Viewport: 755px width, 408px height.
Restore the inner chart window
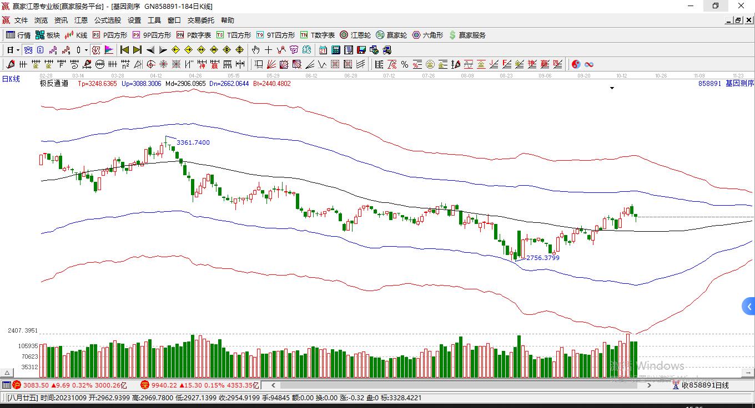tap(738, 20)
